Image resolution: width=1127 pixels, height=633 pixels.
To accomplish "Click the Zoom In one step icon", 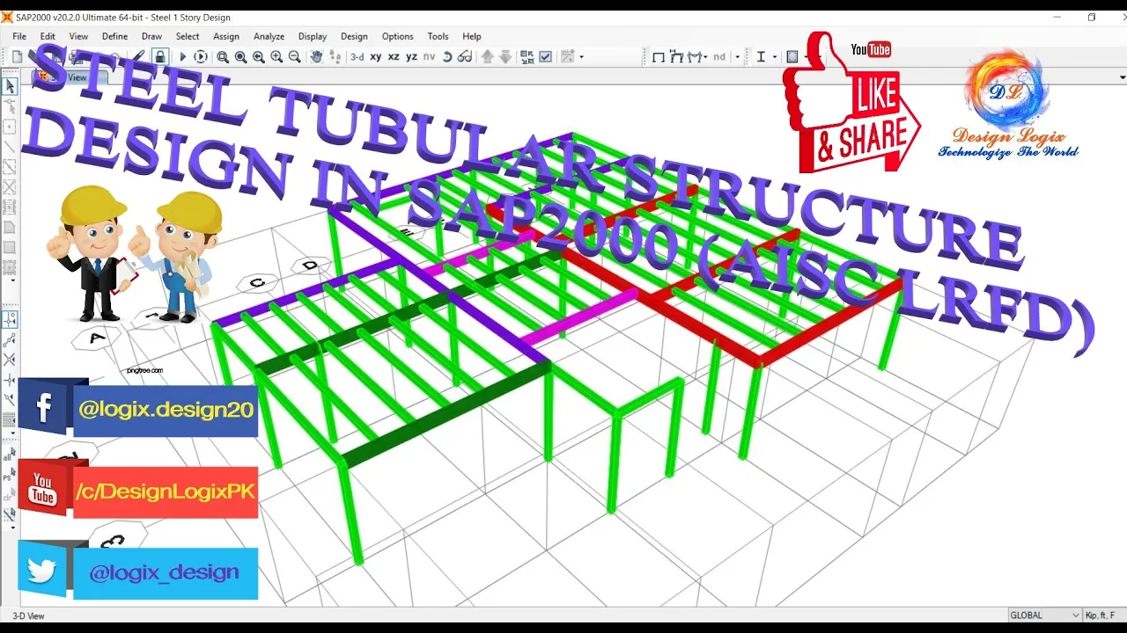I will pyautogui.click(x=276, y=57).
